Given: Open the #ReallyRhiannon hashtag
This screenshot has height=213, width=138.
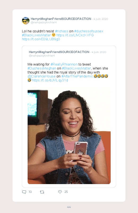Looking at the screenshot, I should tap(64, 64).
